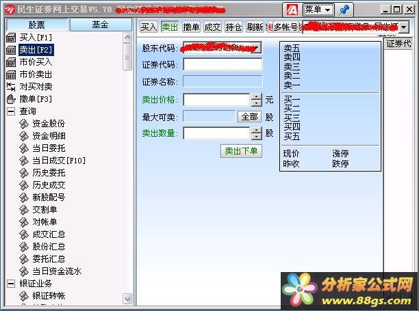Screen dimensions: 419x311
Task: Click 买入 in the top toolbar
Action: pos(149,27)
